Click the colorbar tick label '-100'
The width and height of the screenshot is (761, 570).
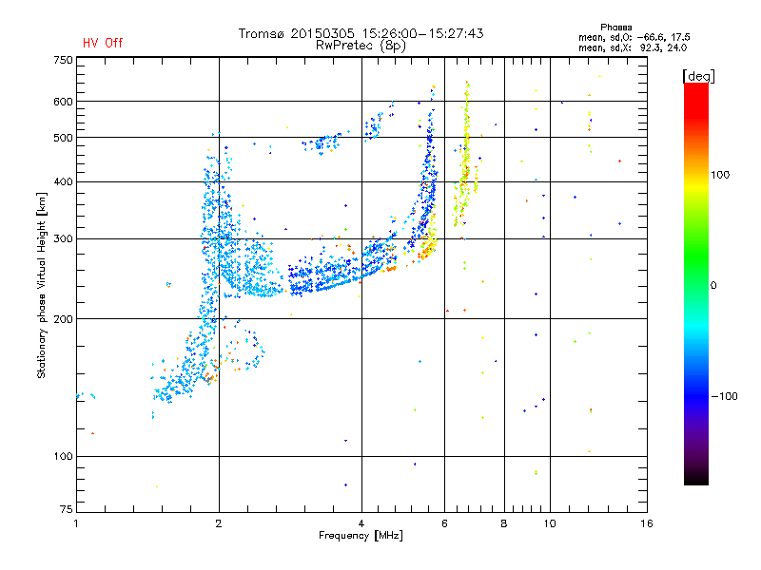(724, 396)
